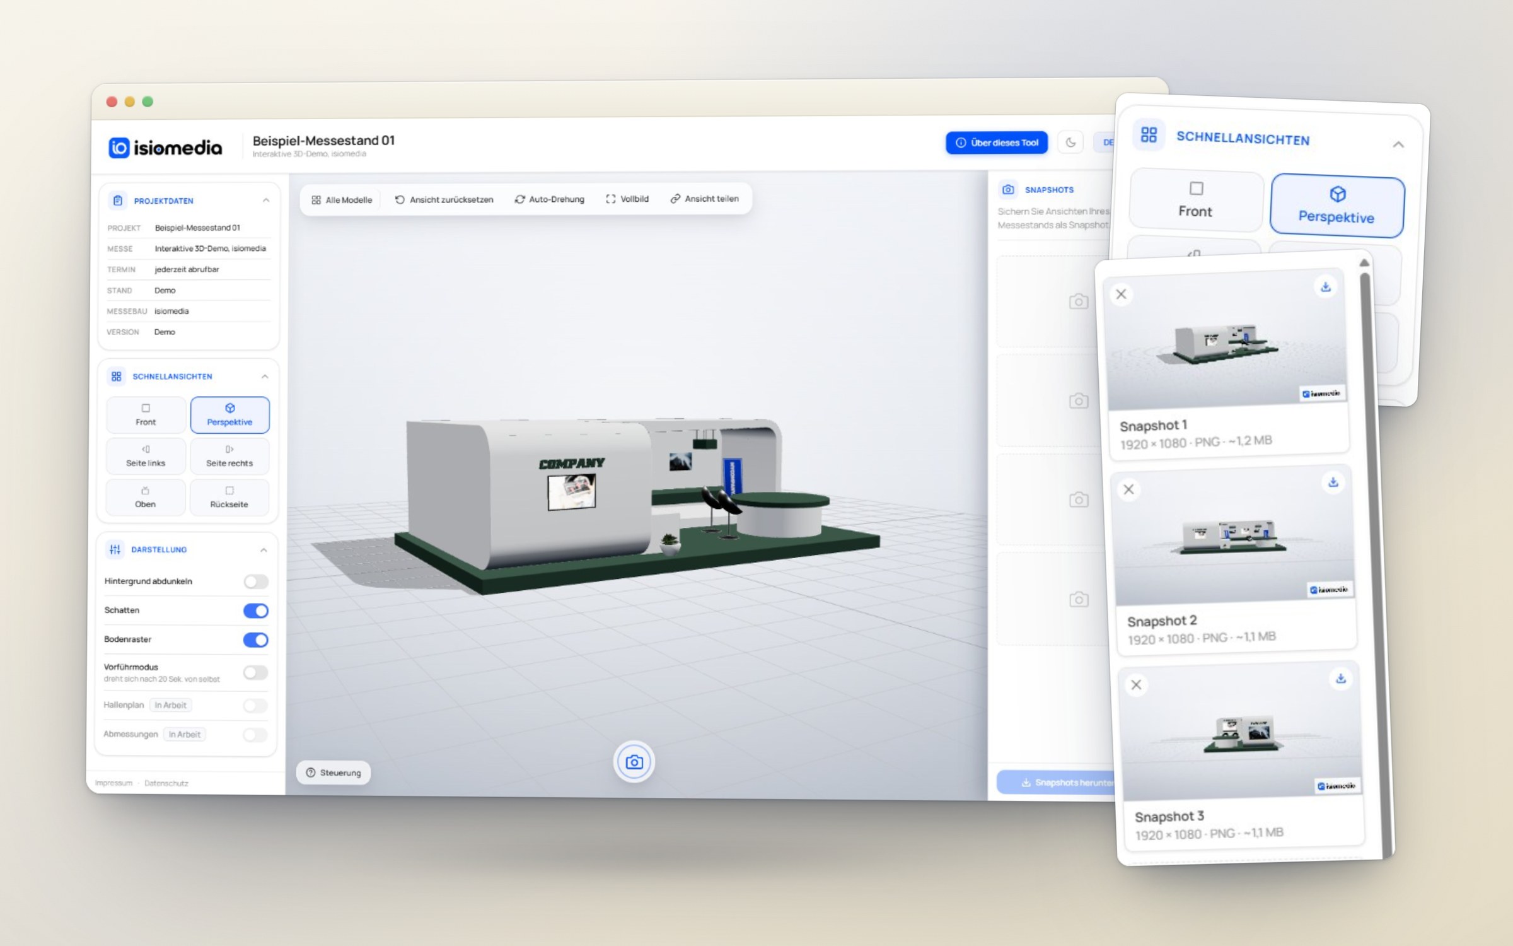Click the Schnellansichten grid icon in the left sidebar
The width and height of the screenshot is (1513, 946).
116,377
